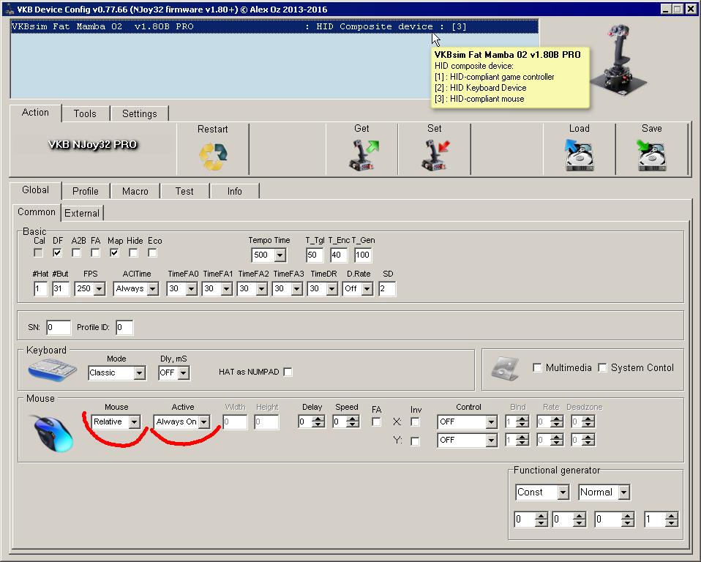
Task: Check the X axis Inv checkbox
Action: (416, 421)
